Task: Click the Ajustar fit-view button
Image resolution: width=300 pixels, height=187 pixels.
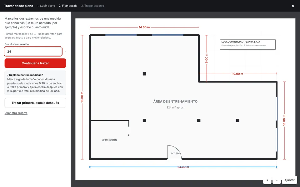Action: [x=289, y=180]
